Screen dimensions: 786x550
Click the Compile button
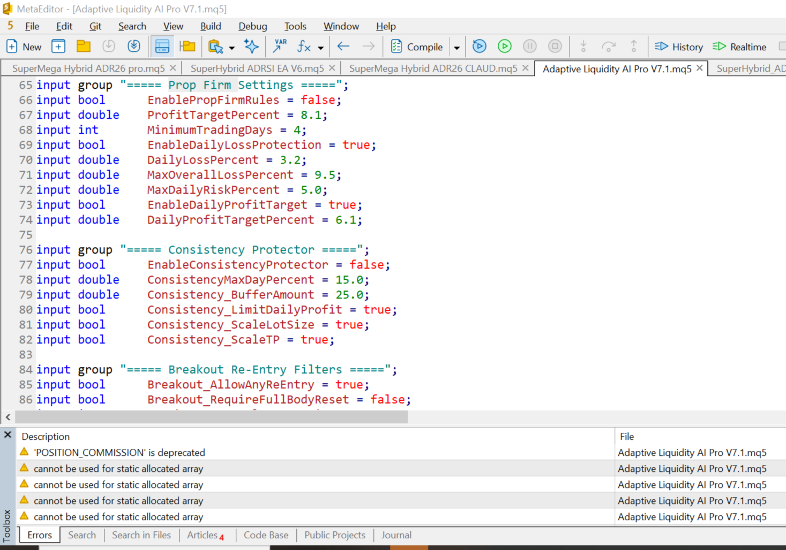pyautogui.click(x=417, y=47)
